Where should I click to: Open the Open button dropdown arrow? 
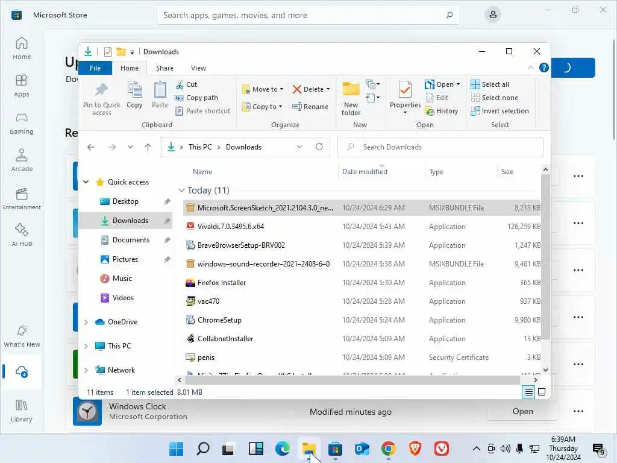point(458,84)
